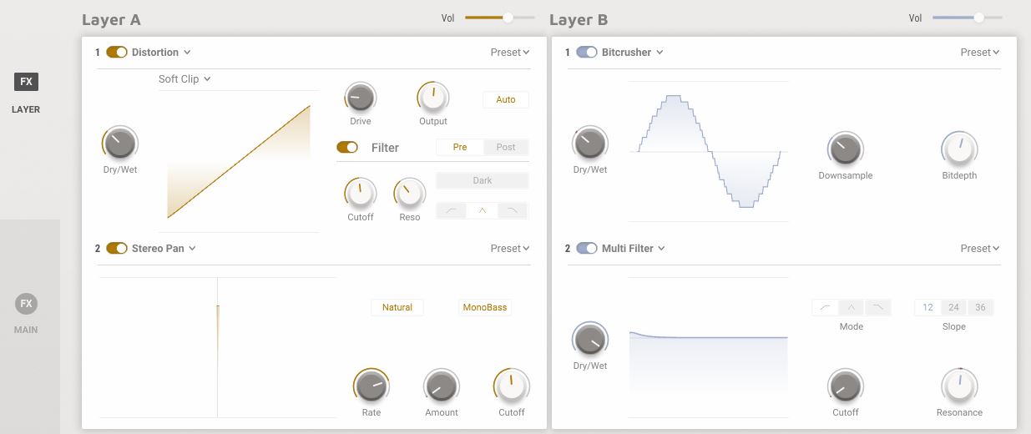Screen dimensions: 1031x434
Task: Expand the Stereo Pan effect selector
Action: click(163, 249)
